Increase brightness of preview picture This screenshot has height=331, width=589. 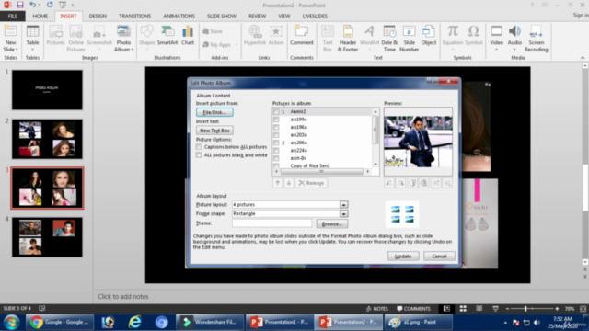(x=435, y=183)
